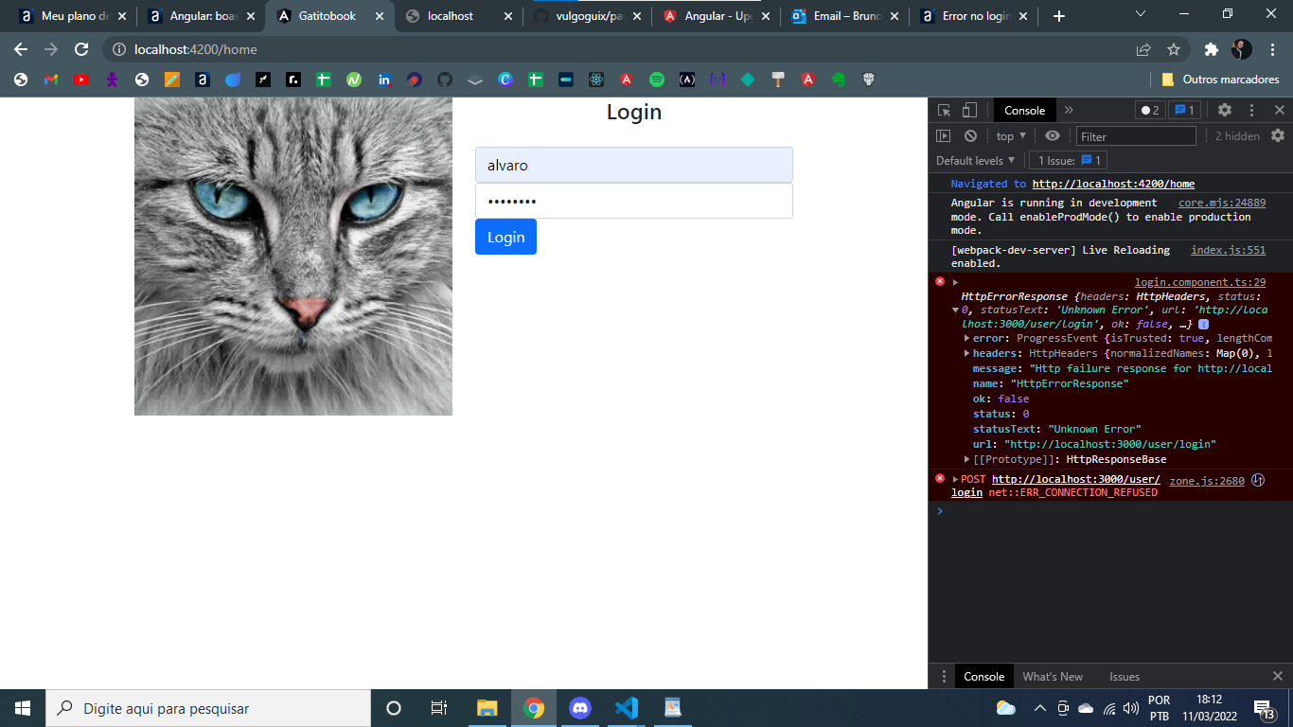Click the blue Login button
This screenshot has width=1293, height=727.
click(x=505, y=237)
